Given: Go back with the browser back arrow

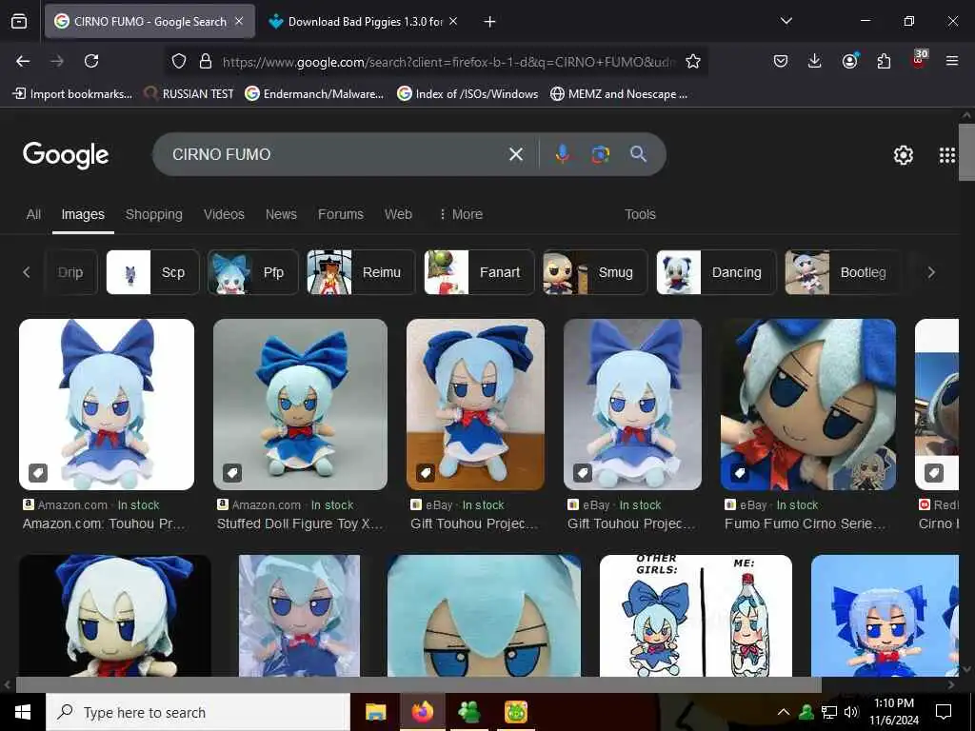Looking at the screenshot, I should [x=23, y=61].
